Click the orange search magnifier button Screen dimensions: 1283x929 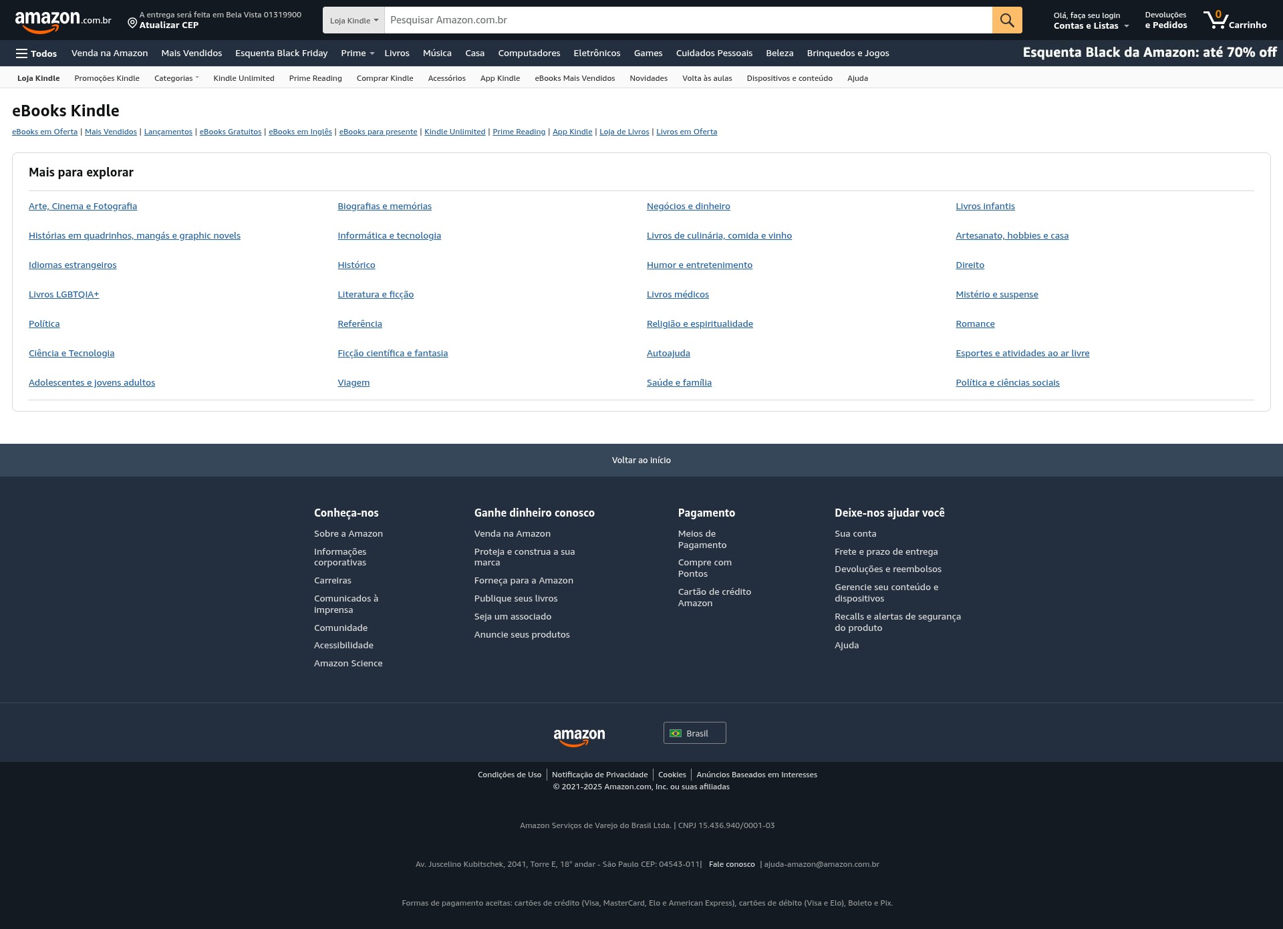[1007, 20]
